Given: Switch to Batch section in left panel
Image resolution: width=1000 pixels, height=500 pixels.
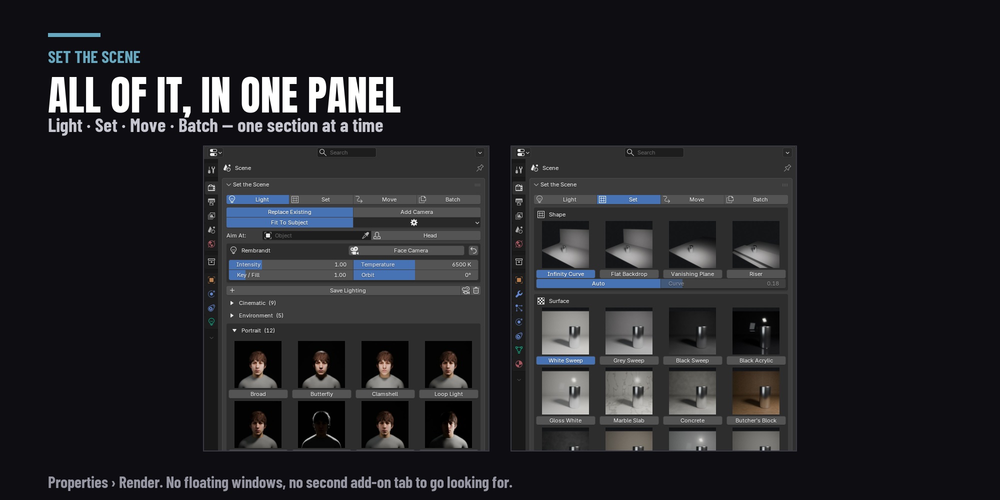Looking at the screenshot, I should (x=448, y=199).
